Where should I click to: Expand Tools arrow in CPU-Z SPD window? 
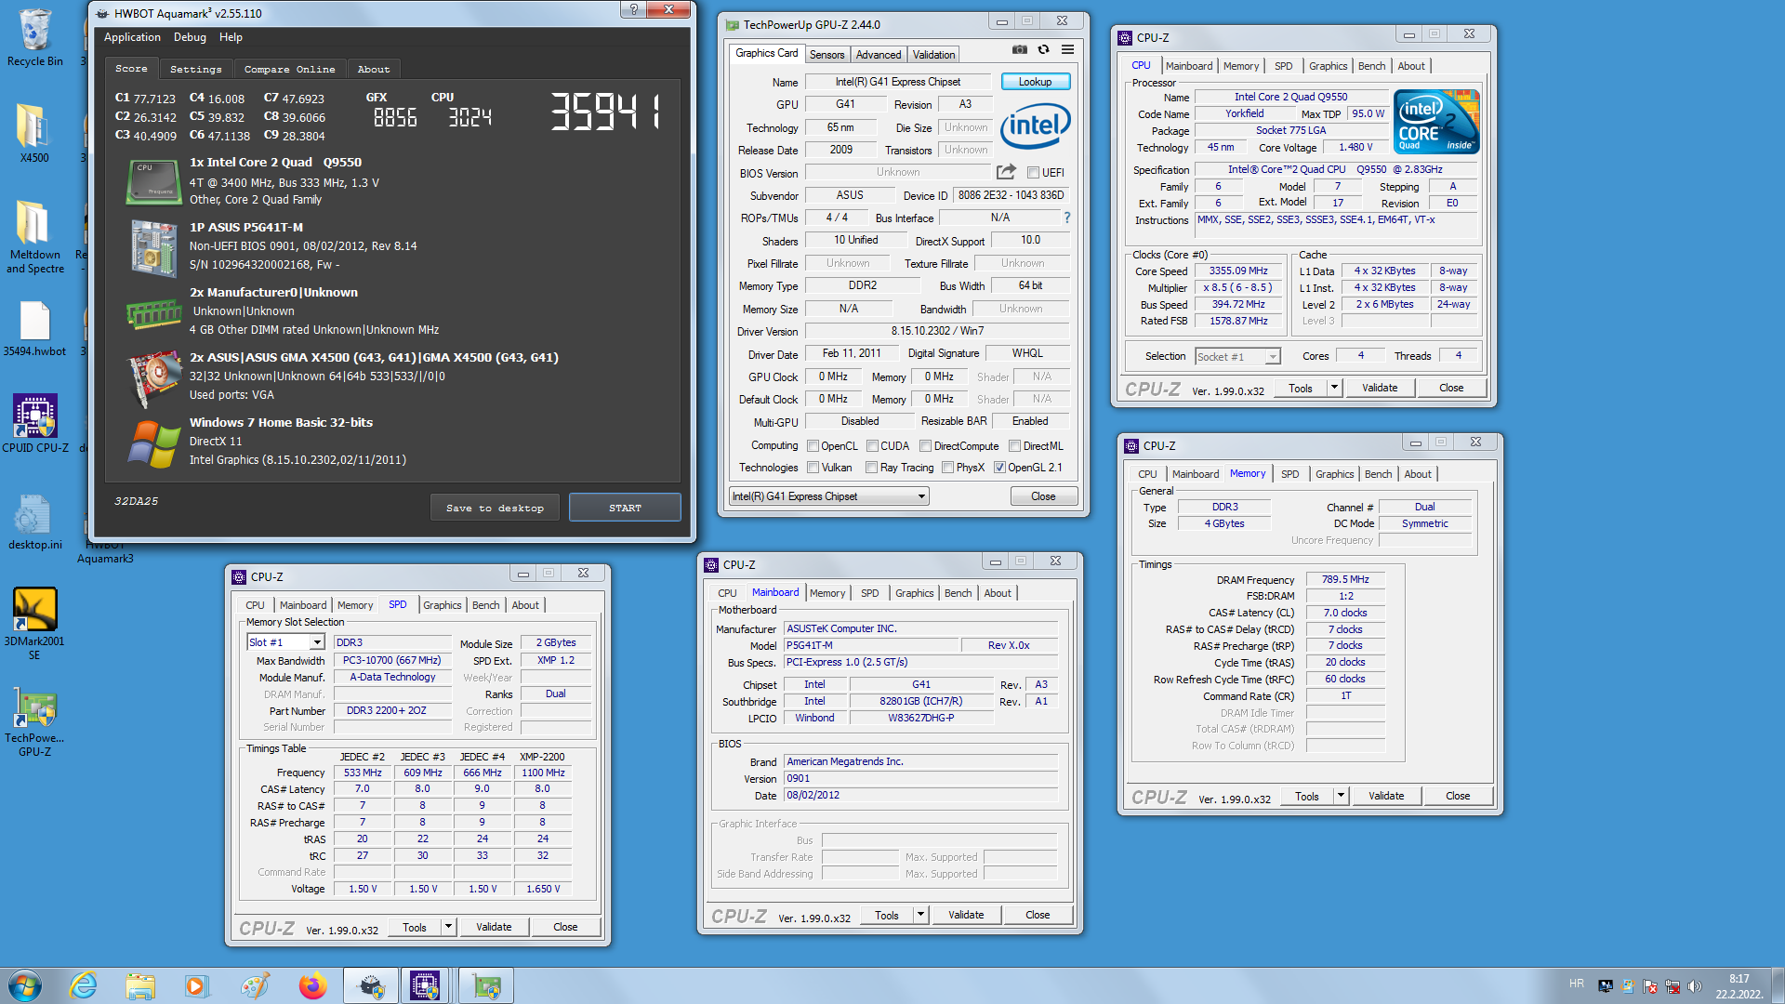point(448,927)
